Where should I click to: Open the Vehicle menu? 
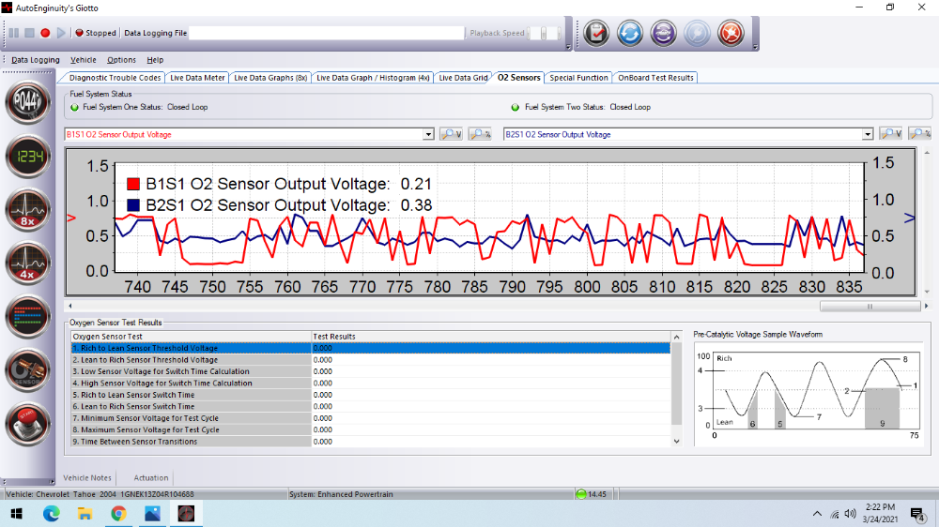(84, 60)
